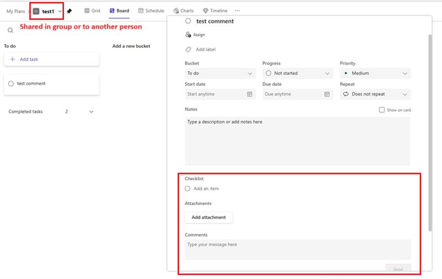This screenshot has width=442, height=279.
Task: Click the Add label tag icon
Action: (x=188, y=49)
